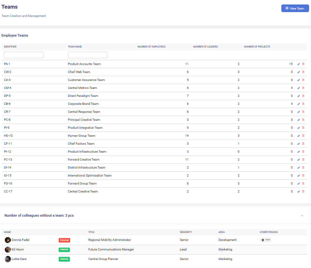This screenshot has width=311, height=268.
Task: Click the External badge beside Donnie Fadel
Action: coord(64,240)
